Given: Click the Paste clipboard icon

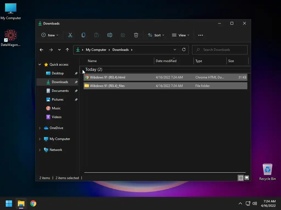Looking at the screenshot, I should 96,35.
